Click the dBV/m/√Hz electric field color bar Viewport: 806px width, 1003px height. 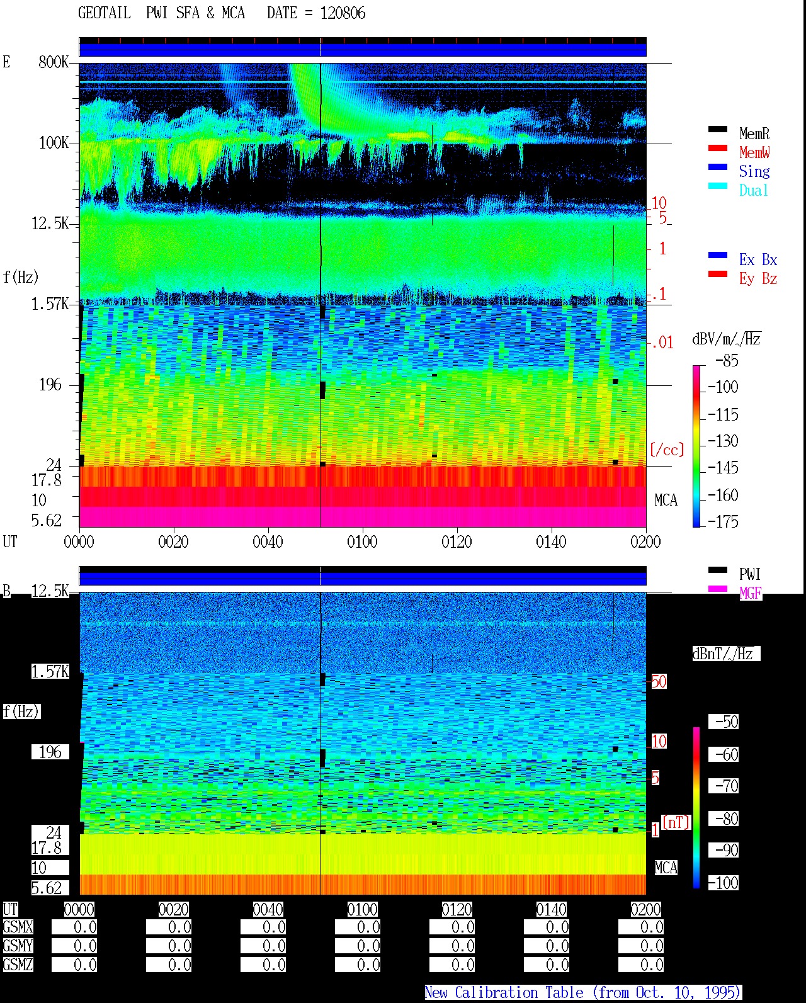696,446
